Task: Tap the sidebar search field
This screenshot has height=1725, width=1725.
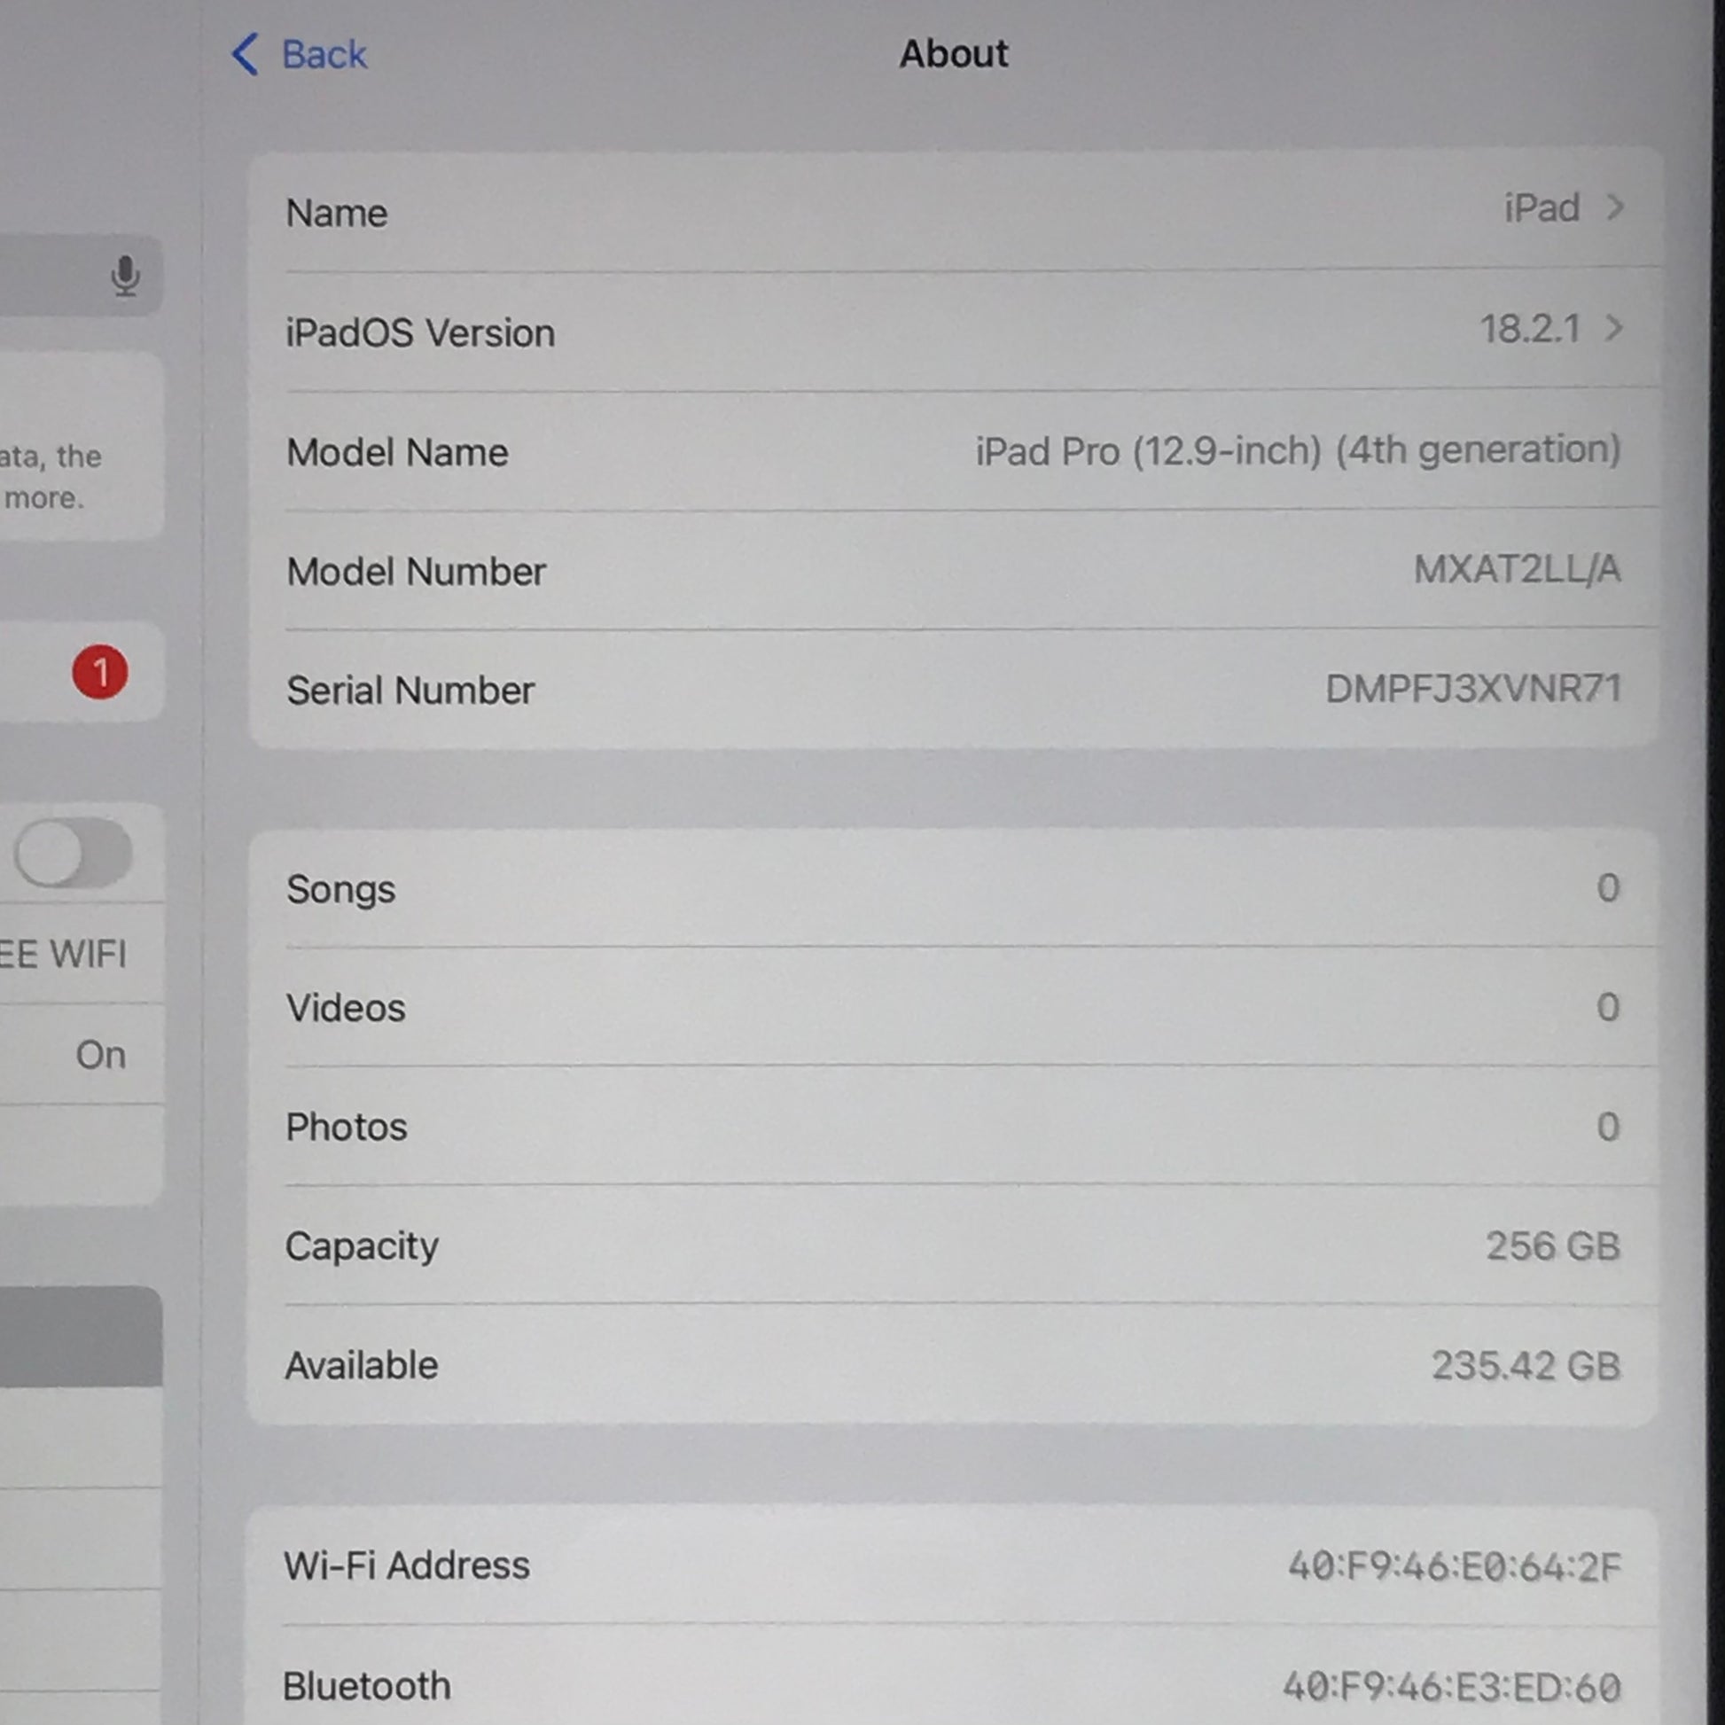Action: click(82, 276)
